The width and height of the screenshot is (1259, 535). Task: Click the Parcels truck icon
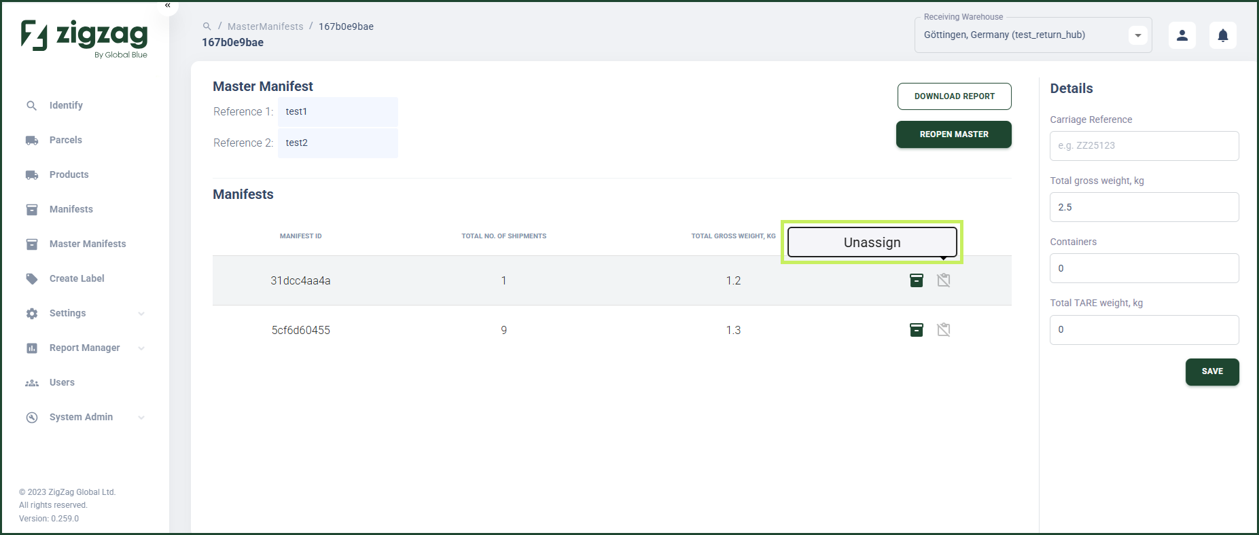[32, 141]
